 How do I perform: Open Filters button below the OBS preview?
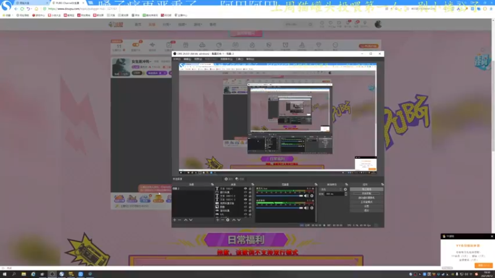pyautogui.click(x=240, y=179)
